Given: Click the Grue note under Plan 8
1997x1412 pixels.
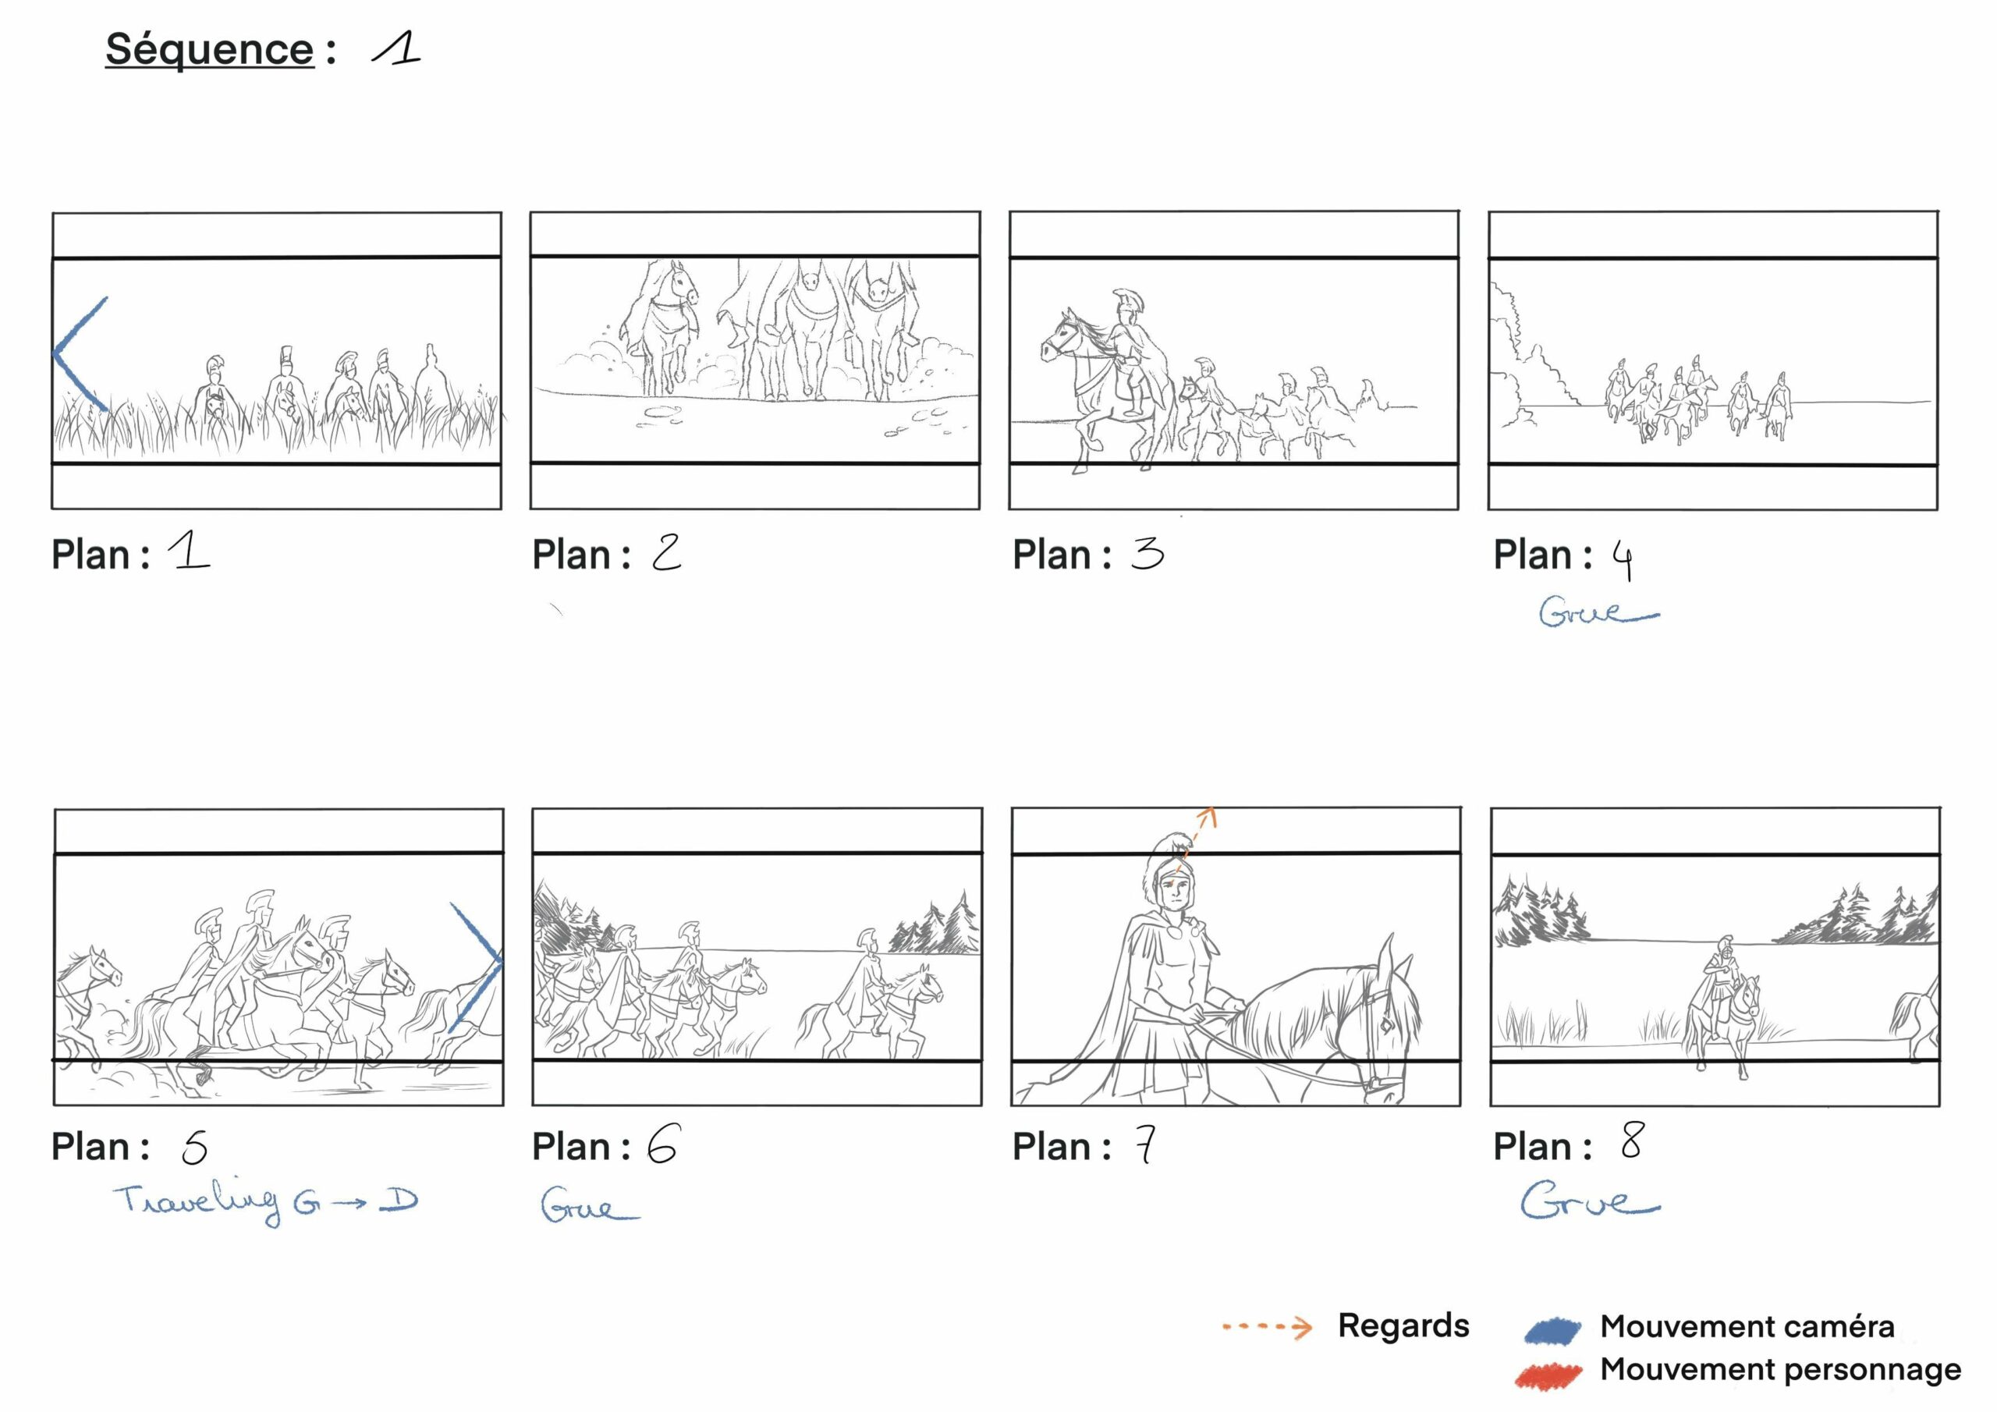Looking at the screenshot, I should pyautogui.click(x=1590, y=1201).
